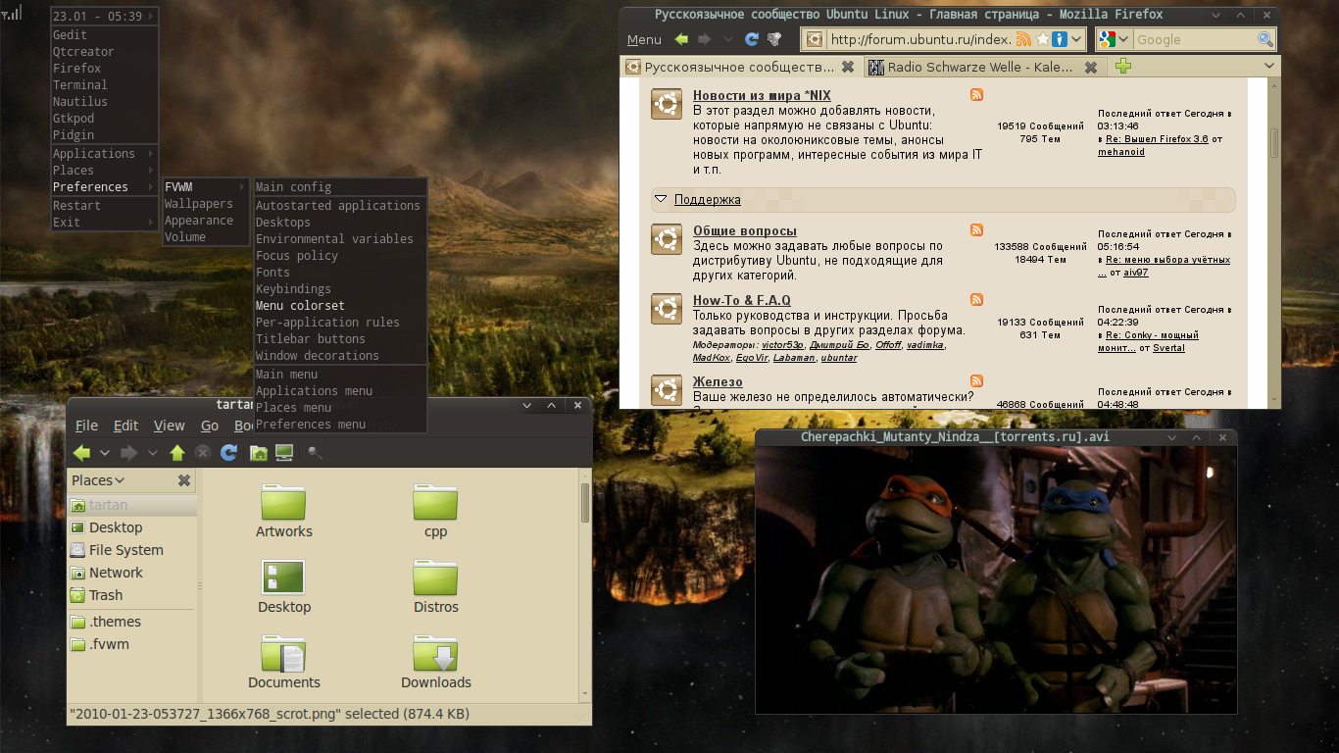Viewport: 1339px width, 753px height.
Task: Open the Places sidebar selector dropdown
Action: pos(98,480)
